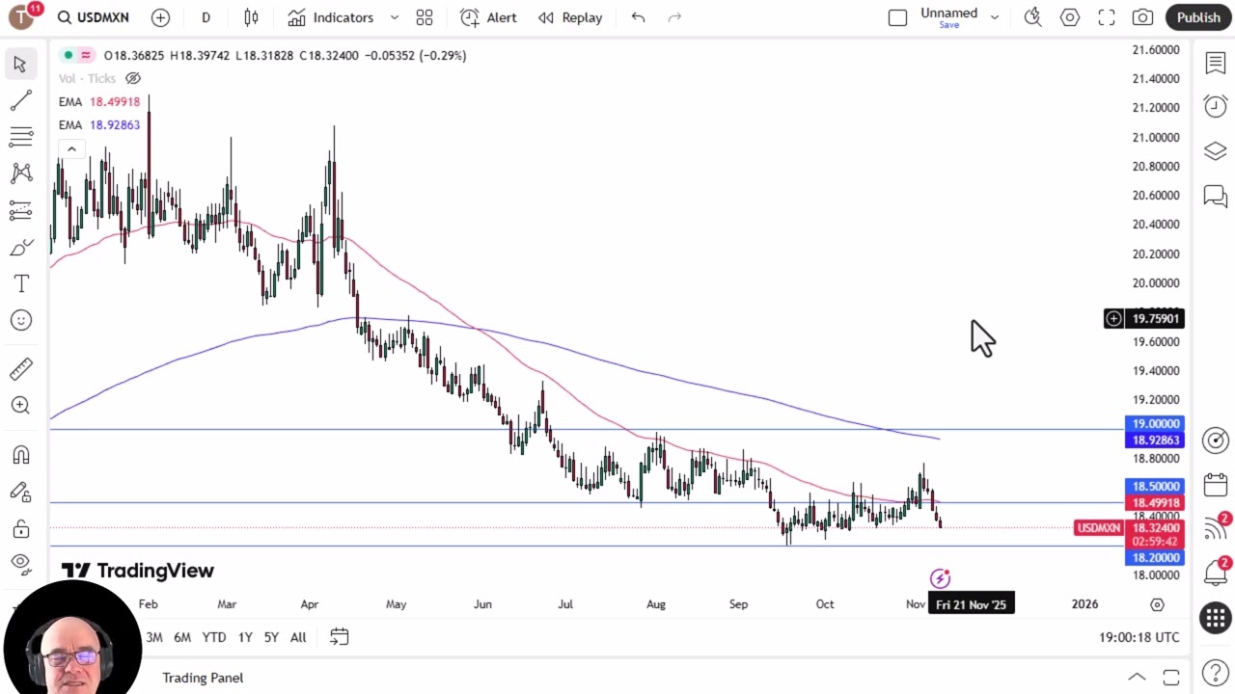Open the Fibonacci tools group

pos(20,137)
